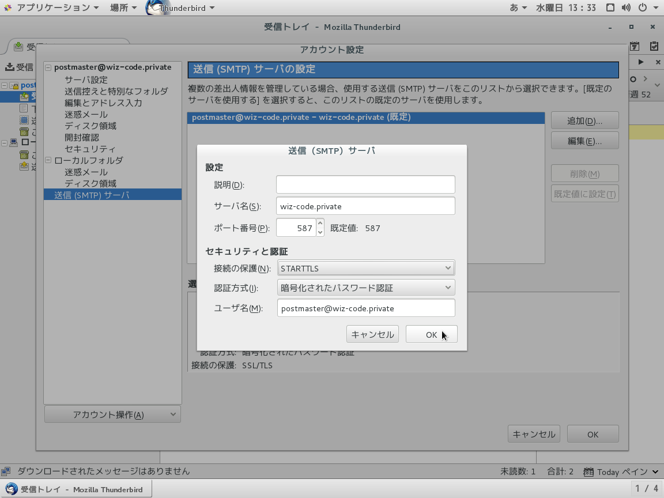
Task: Select the Outbox folder icon
Action: tap(24, 166)
